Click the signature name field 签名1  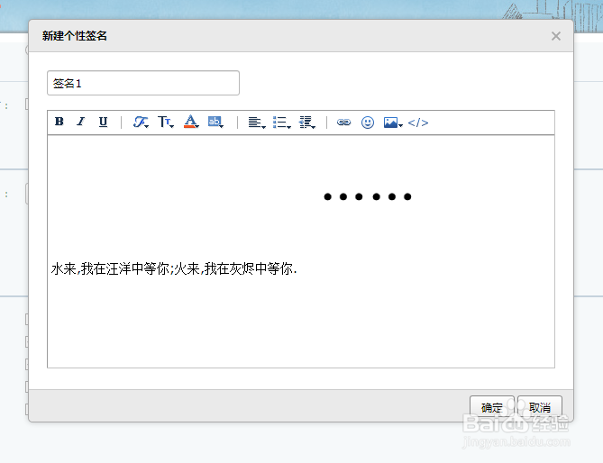tap(143, 83)
